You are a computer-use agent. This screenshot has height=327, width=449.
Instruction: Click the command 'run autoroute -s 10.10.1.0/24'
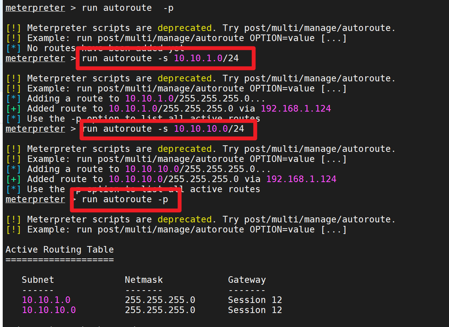(161, 59)
